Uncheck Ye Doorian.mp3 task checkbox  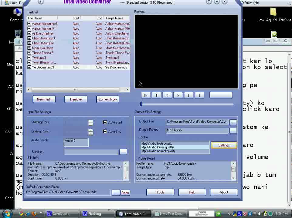29,67
